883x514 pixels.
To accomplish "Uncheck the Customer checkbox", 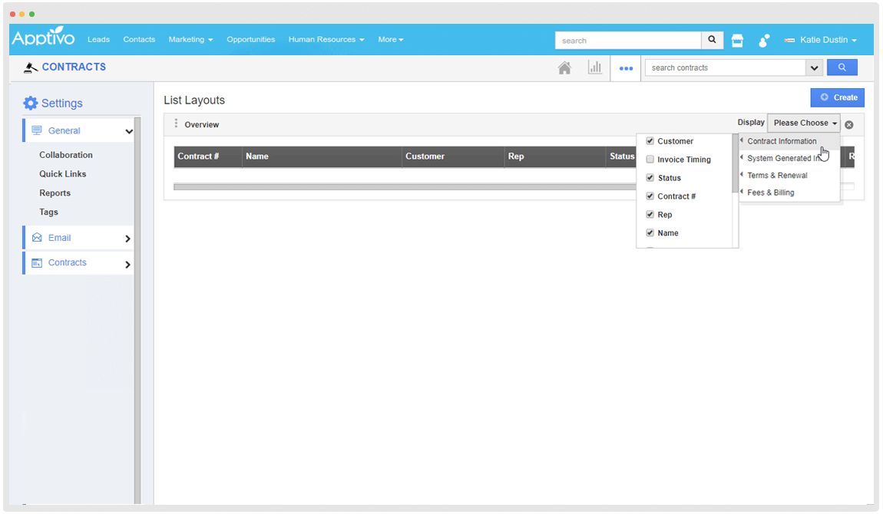I will pos(650,141).
